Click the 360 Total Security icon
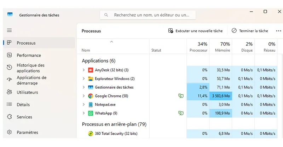The width and height of the screenshot is (283, 147). click(x=91, y=134)
